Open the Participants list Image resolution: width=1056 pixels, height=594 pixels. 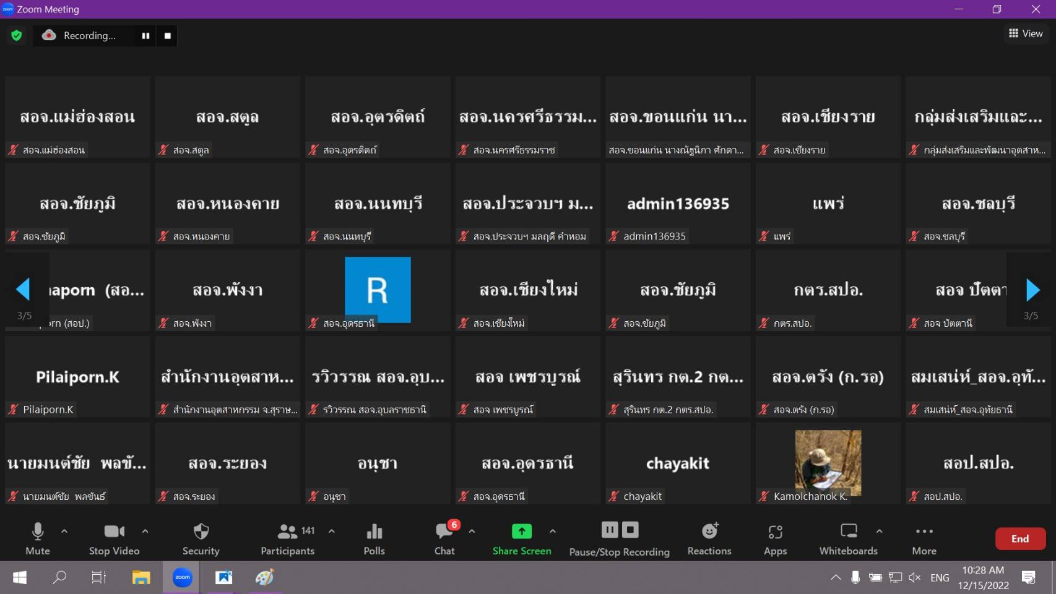click(x=288, y=538)
